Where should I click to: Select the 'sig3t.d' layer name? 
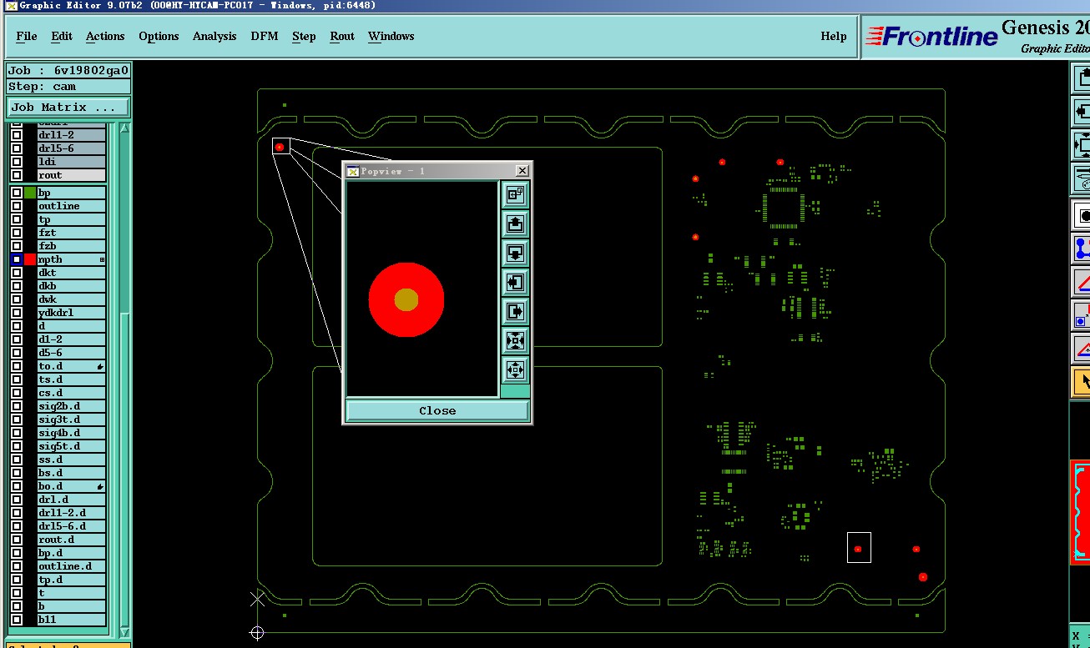[72, 419]
